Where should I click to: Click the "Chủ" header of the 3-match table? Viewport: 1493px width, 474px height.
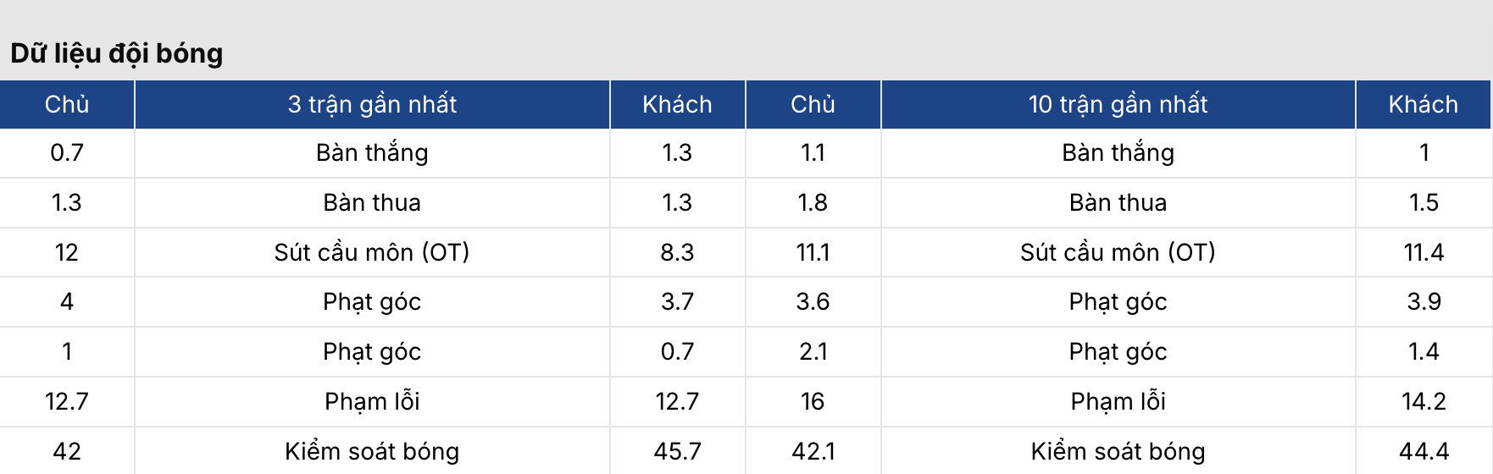(67, 104)
